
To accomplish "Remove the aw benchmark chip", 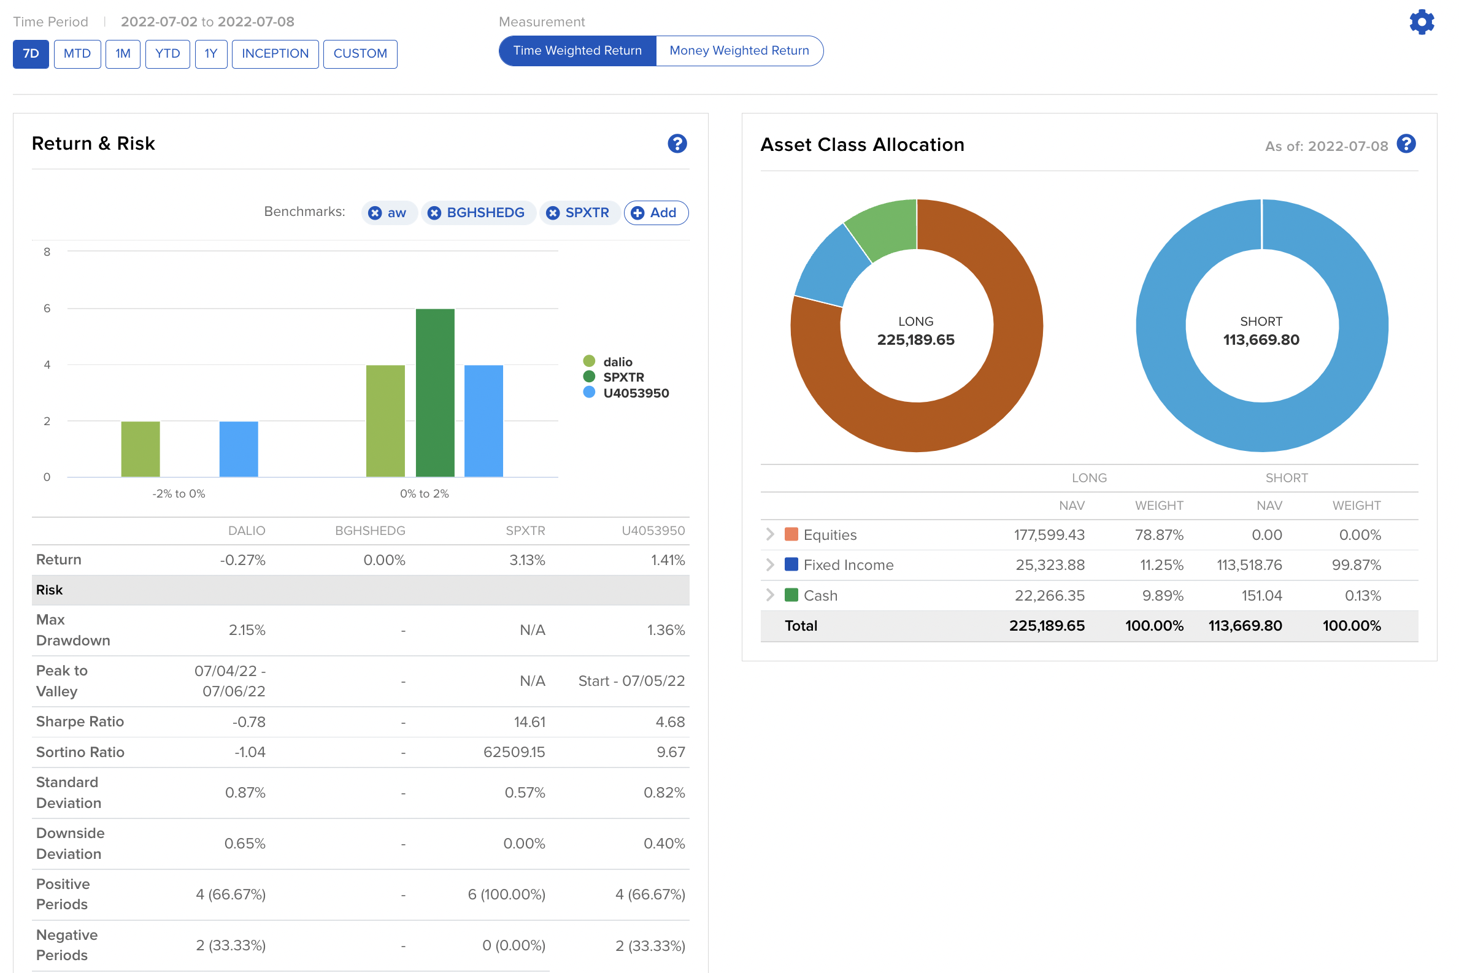I will pyautogui.click(x=375, y=213).
